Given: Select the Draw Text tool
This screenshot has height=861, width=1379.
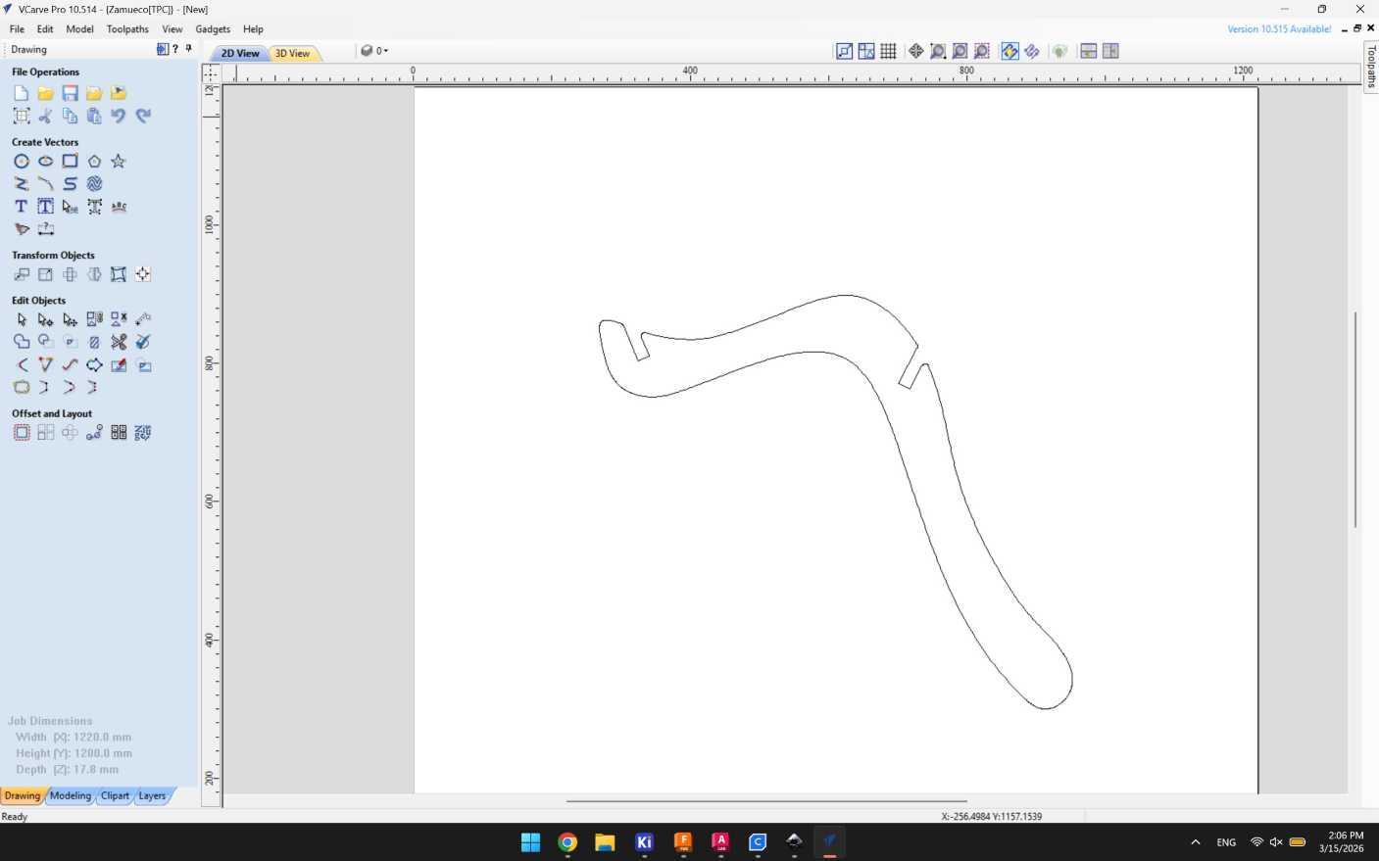Looking at the screenshot, I should [x=21, y=206].
